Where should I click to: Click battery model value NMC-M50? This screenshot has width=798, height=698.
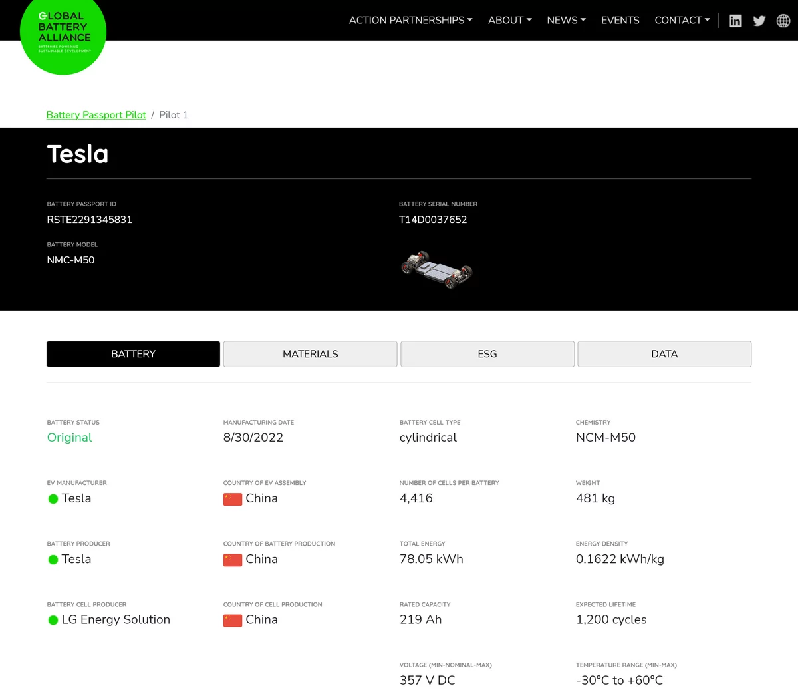(71, 260)
